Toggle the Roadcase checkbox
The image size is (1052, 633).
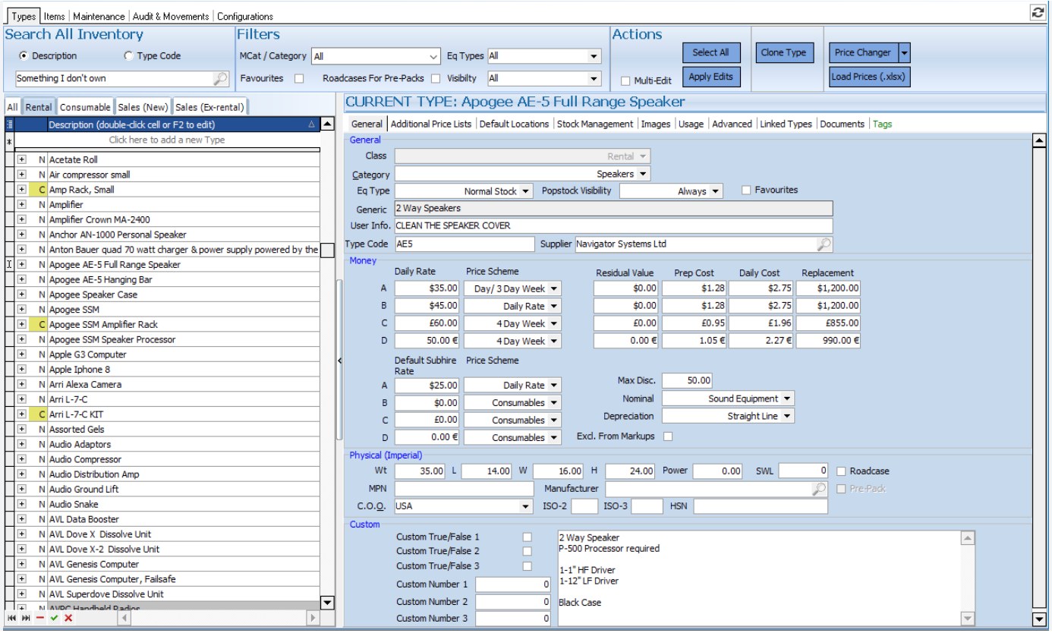click(841, 471)
